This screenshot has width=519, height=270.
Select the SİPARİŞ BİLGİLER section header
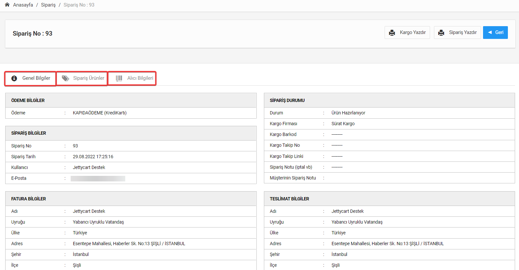coord(131,133)
